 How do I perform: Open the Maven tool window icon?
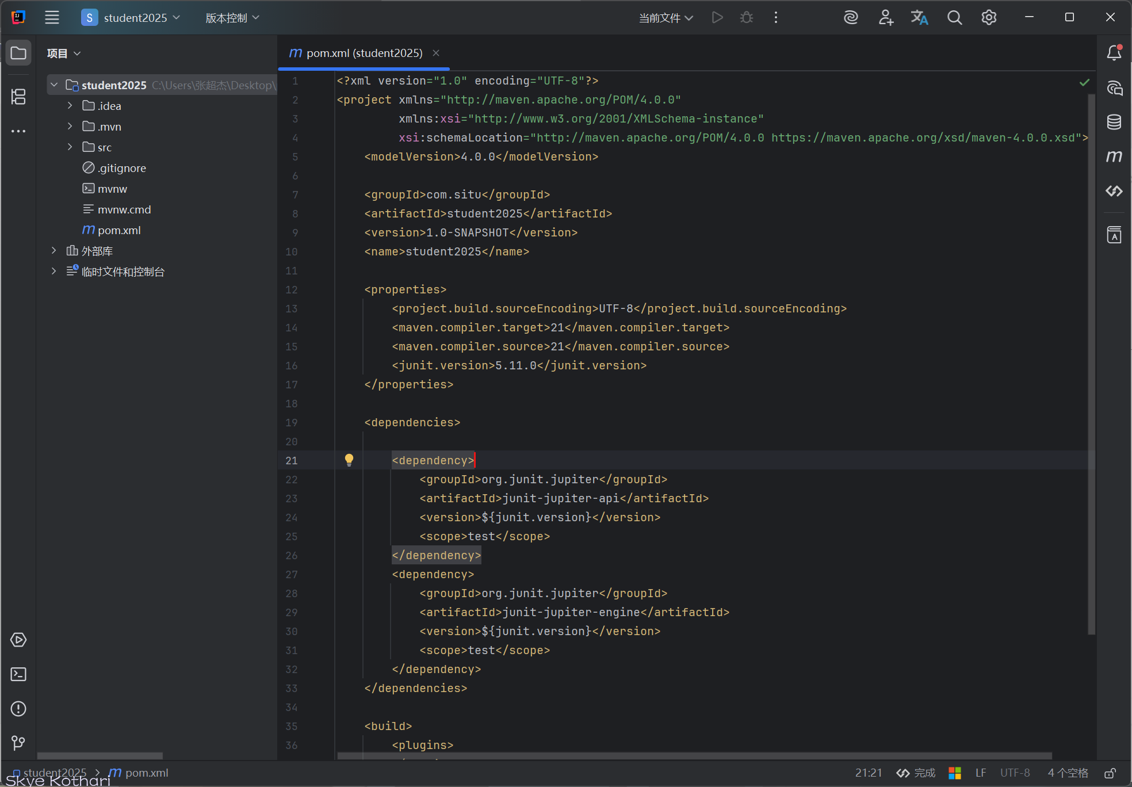pos(1114,156)
